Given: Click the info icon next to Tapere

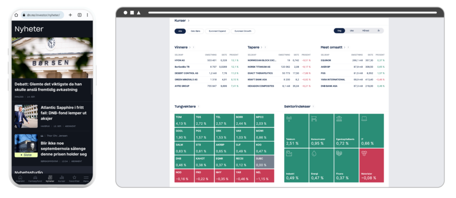Looking at the screenshot, I should coord(265,47).
